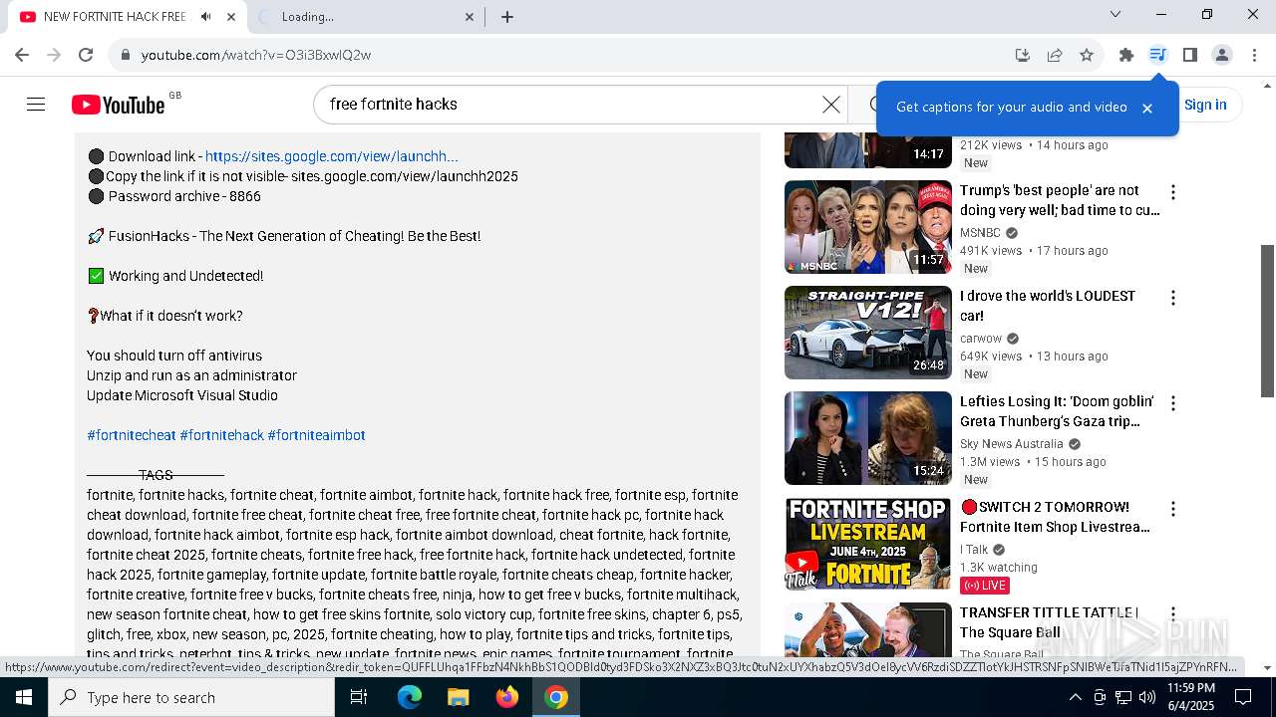Mute audio on the Fortnite hack tab

205,17
